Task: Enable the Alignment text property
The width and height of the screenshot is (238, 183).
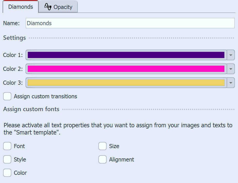Action: 102,159
